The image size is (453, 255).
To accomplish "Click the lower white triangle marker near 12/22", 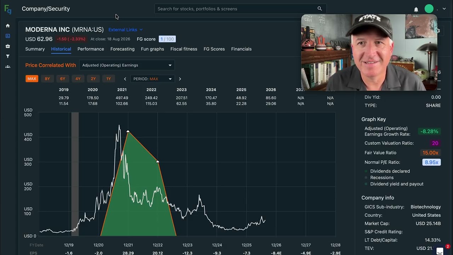I will (157, 161).
